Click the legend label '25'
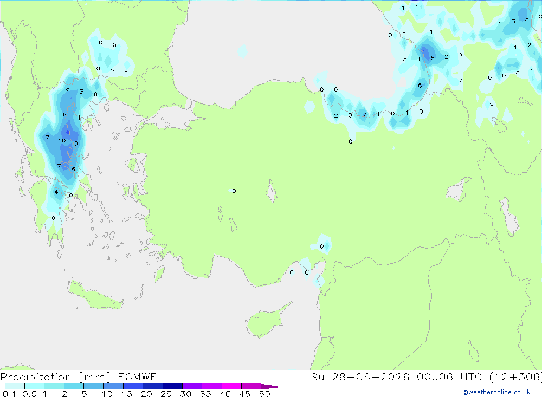The image size is (542, 397). [166, 394]
